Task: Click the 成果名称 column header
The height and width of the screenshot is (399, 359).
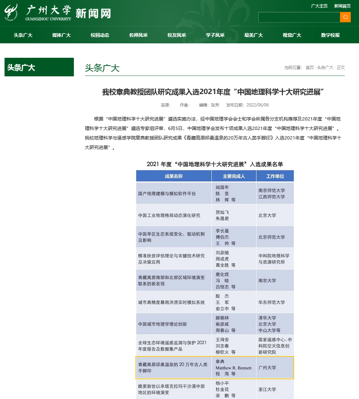Action: (x=174, y=176)
